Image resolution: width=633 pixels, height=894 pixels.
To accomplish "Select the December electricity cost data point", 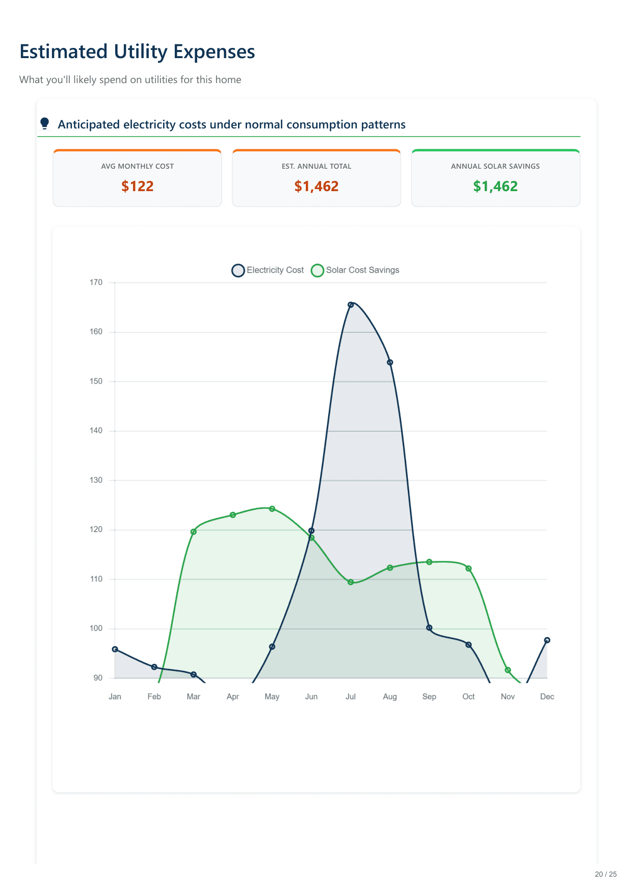I will 547,640.
